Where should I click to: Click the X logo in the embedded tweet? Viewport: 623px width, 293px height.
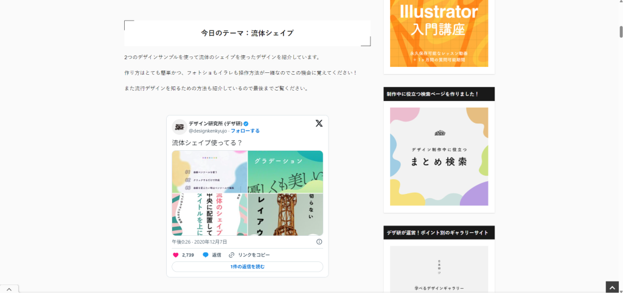(x=319, y=123)
